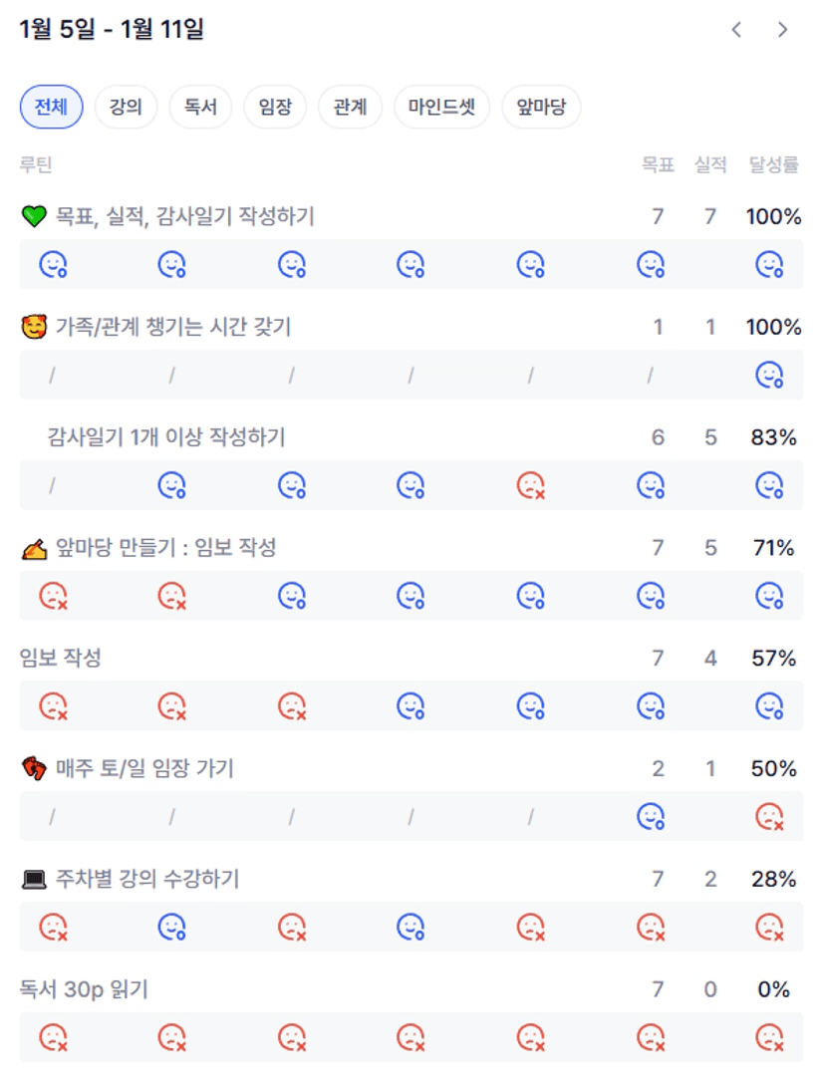Screen dimensions: 824x1085
Task: Go to the next week
Action: 783,30
